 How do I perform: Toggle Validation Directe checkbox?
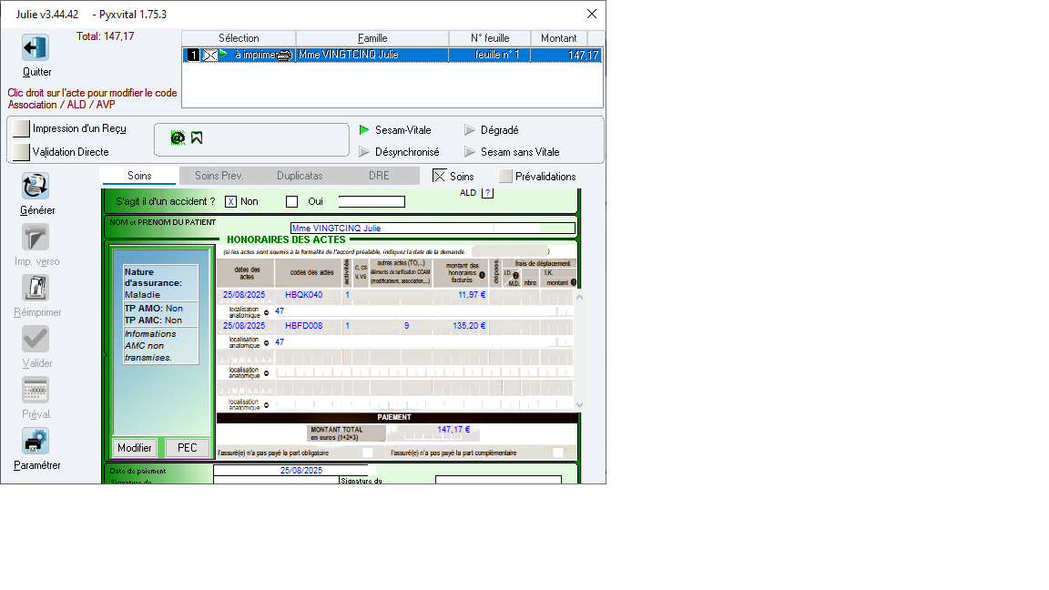pyautogui.click(x=21, y=152)
